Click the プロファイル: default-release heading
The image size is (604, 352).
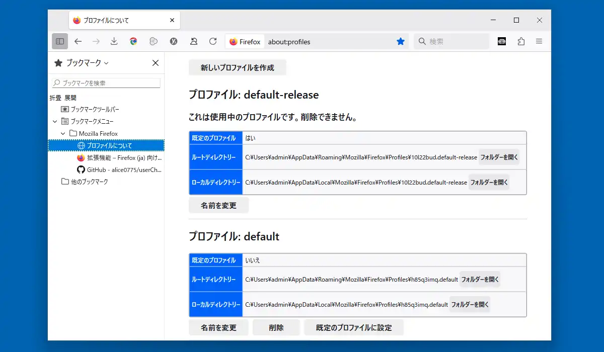254,95
